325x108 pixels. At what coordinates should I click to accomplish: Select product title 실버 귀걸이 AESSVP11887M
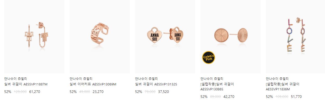26,84
